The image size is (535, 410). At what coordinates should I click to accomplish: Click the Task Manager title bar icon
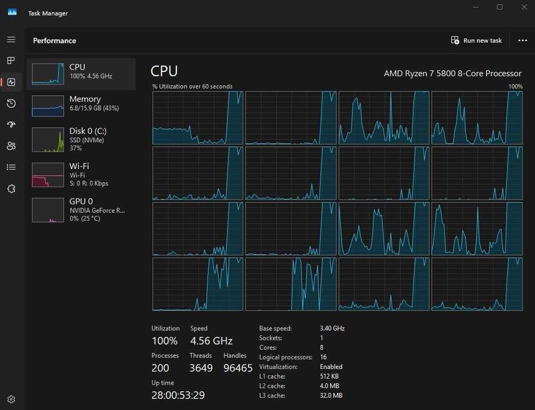point(12,13)
